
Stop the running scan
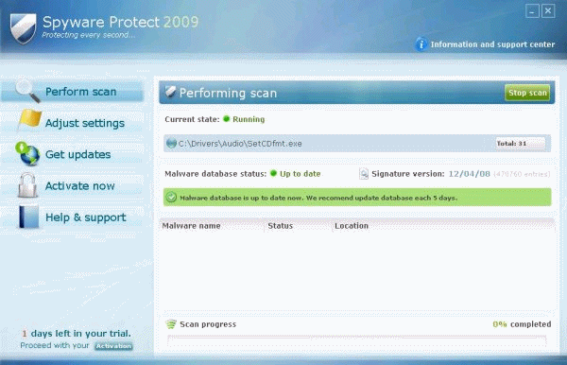pyautogui.click(x=527, y=93)
